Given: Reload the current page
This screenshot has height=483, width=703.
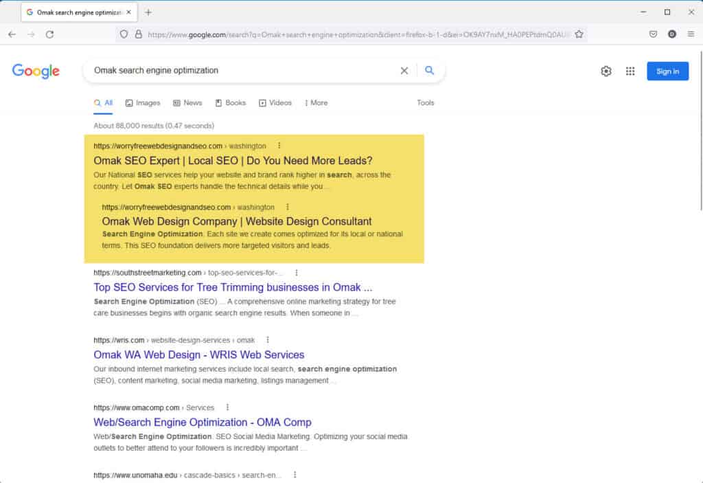Looking at the screenshot, I should [49, 34].
